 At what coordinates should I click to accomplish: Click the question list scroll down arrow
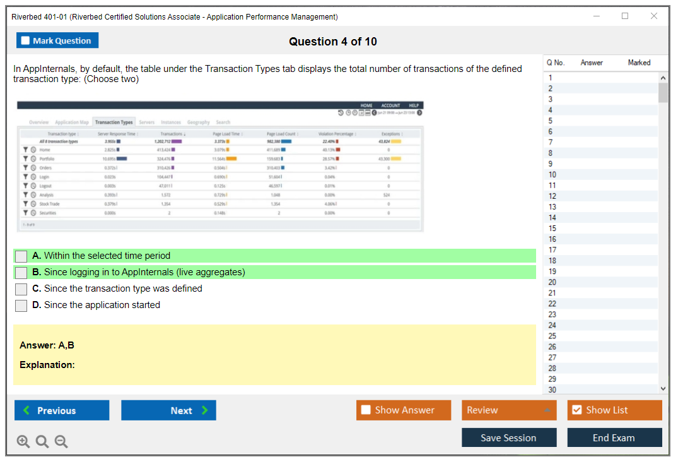click(x=662, y=388)
